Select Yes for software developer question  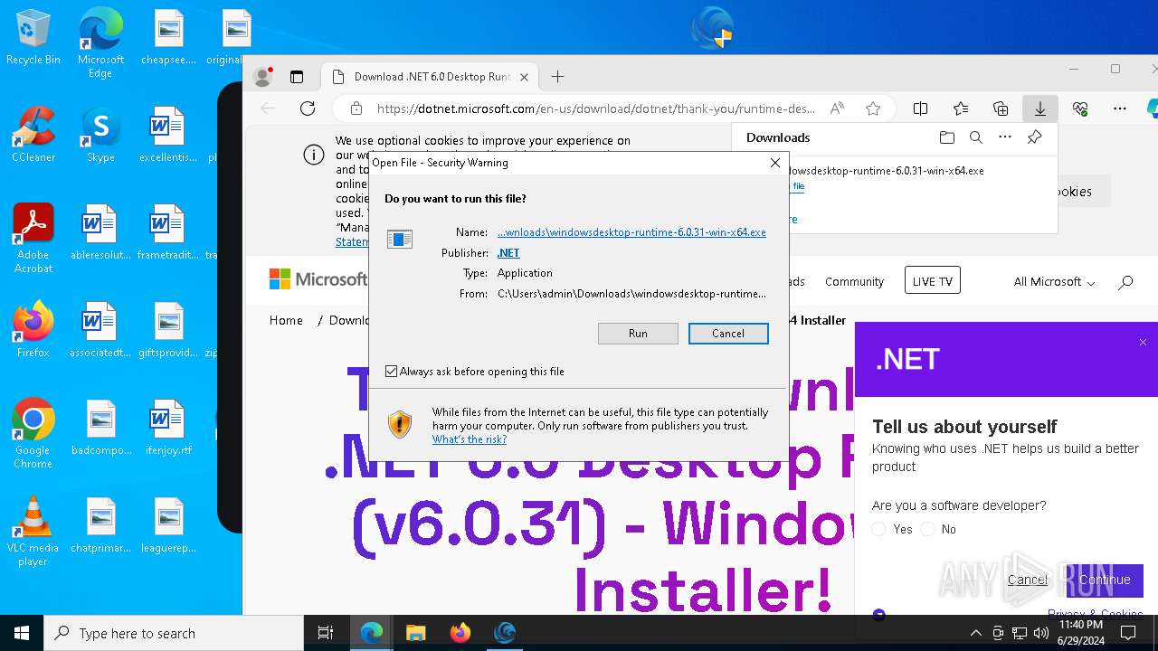[x=878, y=529]
